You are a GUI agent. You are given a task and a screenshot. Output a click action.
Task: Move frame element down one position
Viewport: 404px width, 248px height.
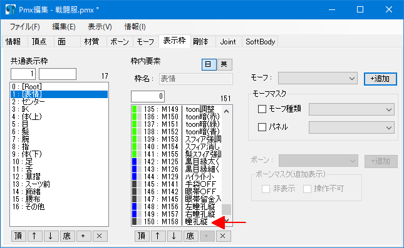pyautogui.click(x=174, y=236)
